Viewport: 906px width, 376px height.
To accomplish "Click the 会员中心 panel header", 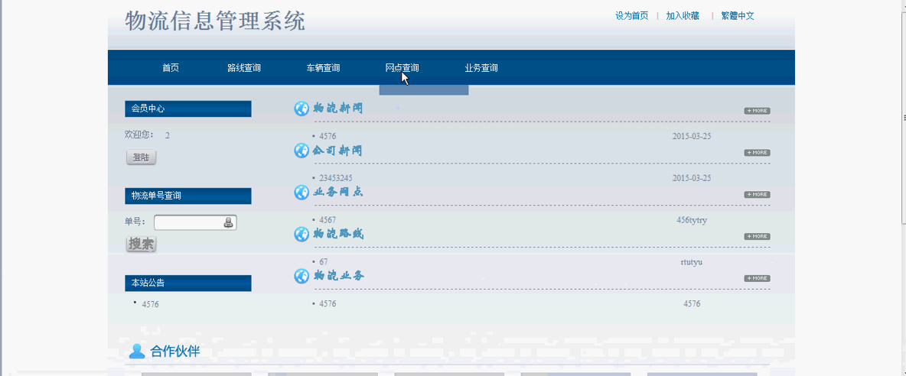I will pos(187,109).
